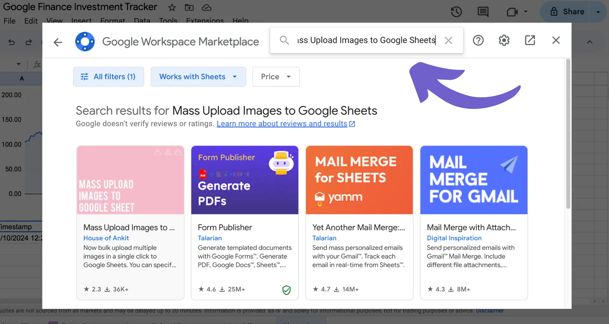This screenshot has height=324, width=609.
Task: Clear the Marketplace search text
Action: (x=448, y=40)
